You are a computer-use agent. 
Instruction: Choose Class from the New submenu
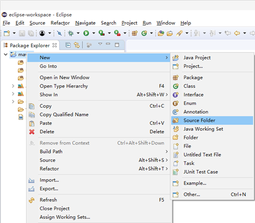coord(212,86)
